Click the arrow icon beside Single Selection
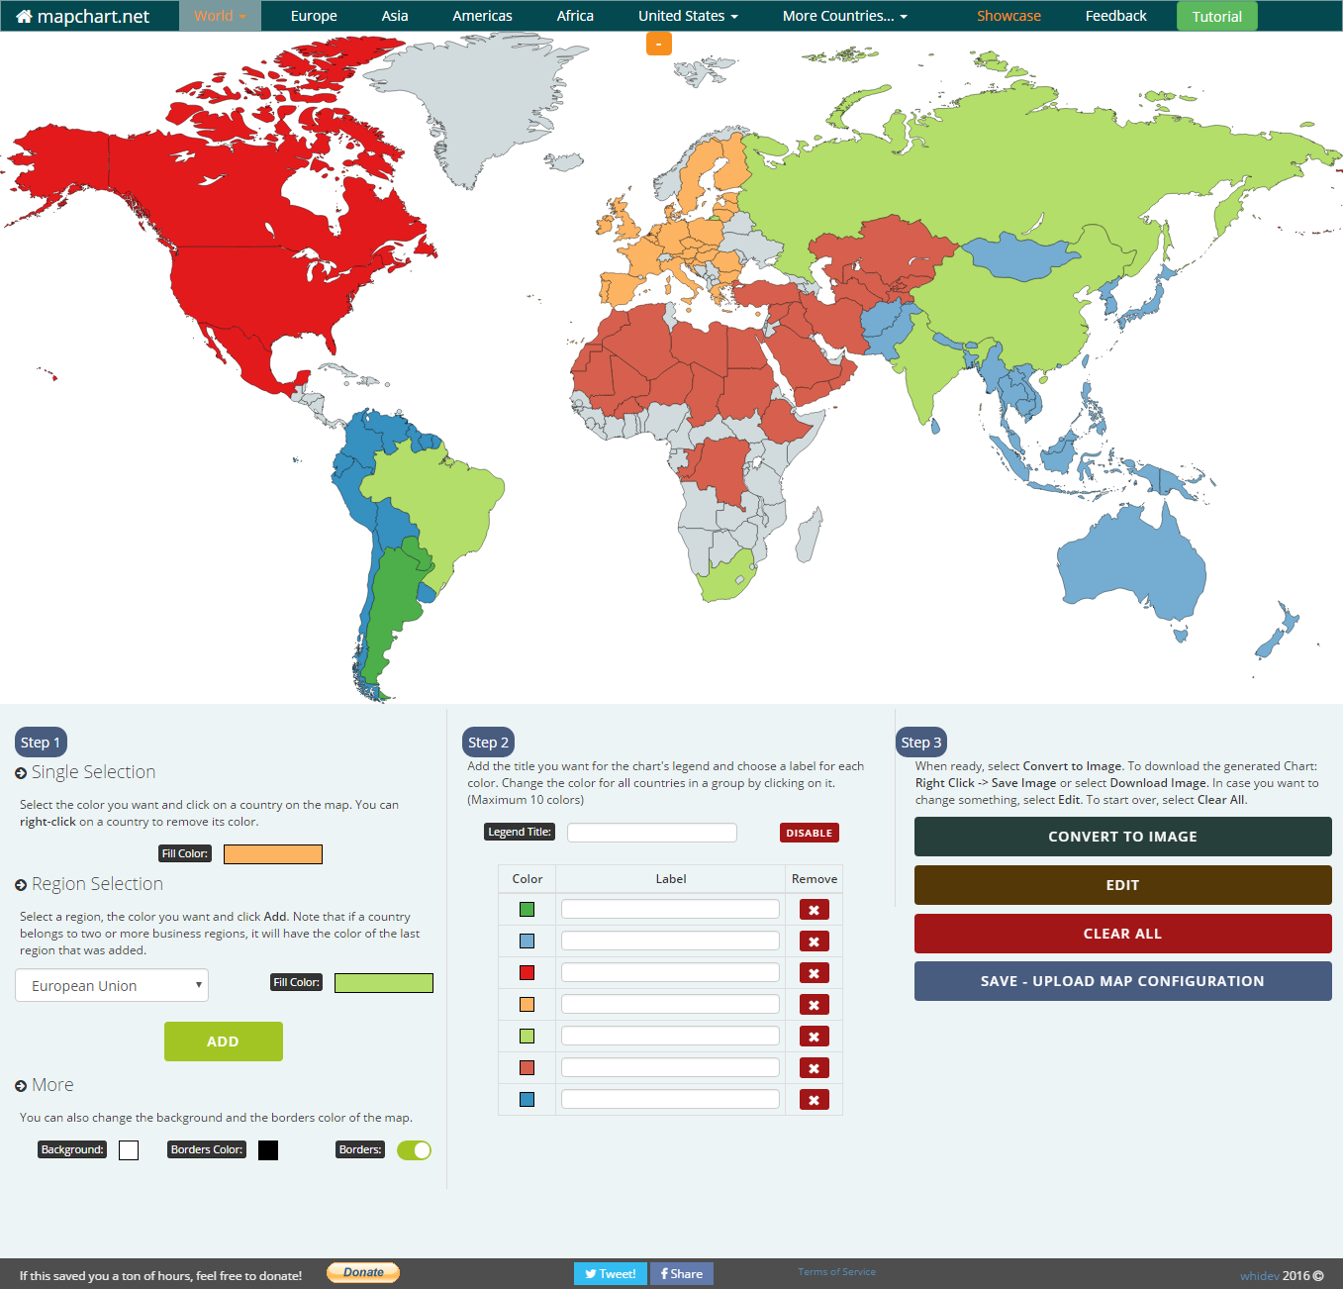Image resolution: width=1343 pixels, height=1289 pixels. coord(21,772)
